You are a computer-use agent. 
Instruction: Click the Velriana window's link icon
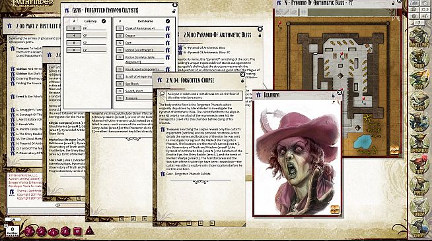pos(258,95)
